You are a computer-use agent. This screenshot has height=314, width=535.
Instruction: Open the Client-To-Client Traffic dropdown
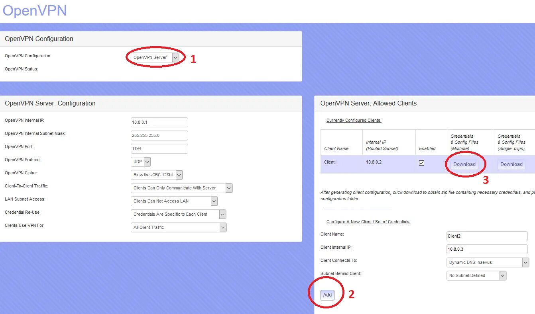181,188
